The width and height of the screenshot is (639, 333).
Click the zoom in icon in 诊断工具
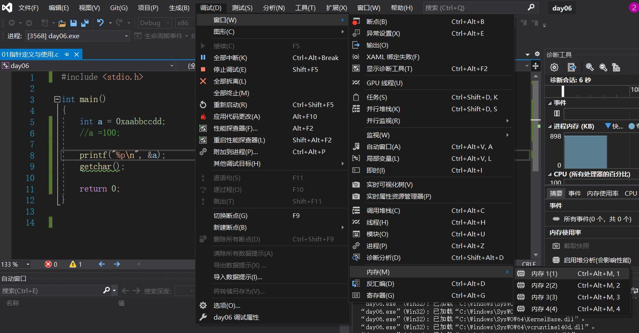[x=589, y=67]
